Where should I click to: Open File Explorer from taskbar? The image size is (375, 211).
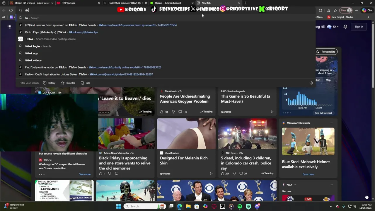[188, 206]
